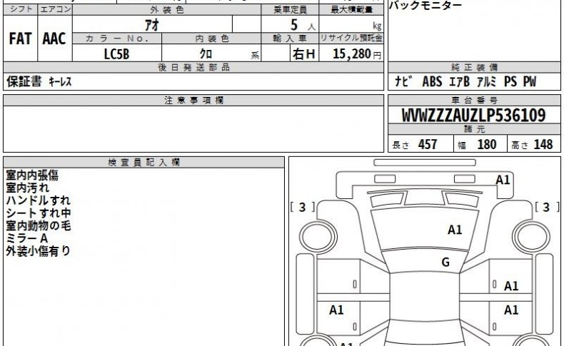Click the 乗車定員 header
564x346 pixels.
tap(290, 10)
